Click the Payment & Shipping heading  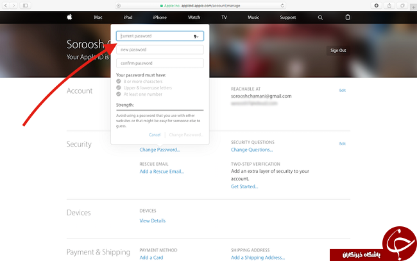98,252
